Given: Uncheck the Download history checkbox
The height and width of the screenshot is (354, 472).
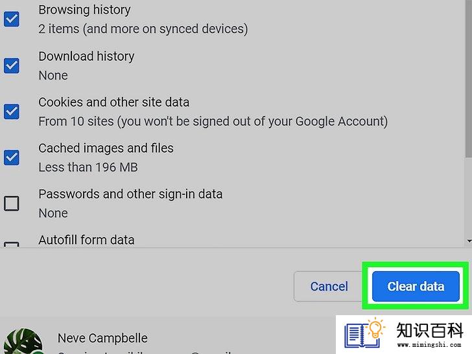Looking at the screenshot, I should pyautogui.click(x=12, y=65).
